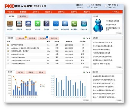Click the 南京 city change link in weather
The height and width of the screenshot is (110, 131).
[82, 5]
